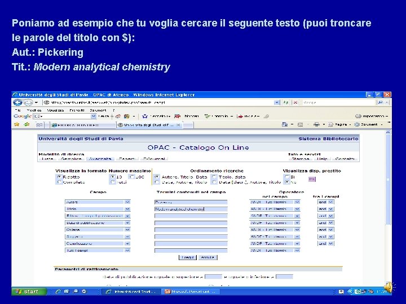
Task: Open Google toolbar Impostazioni settings
Action: [372, 117]
